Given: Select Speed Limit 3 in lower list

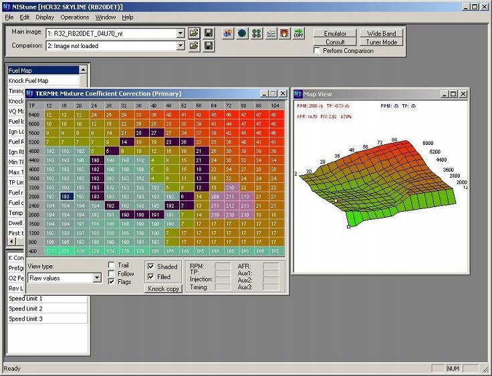Looking at the screenshot, I should coord(47,319).
